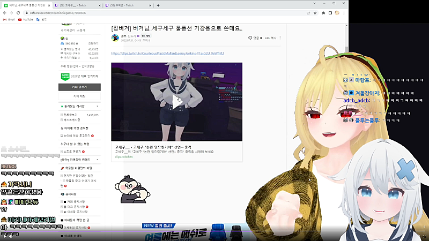Open the Google Translate bookmark
429x241 pixels.
click(x=42, y=20)
